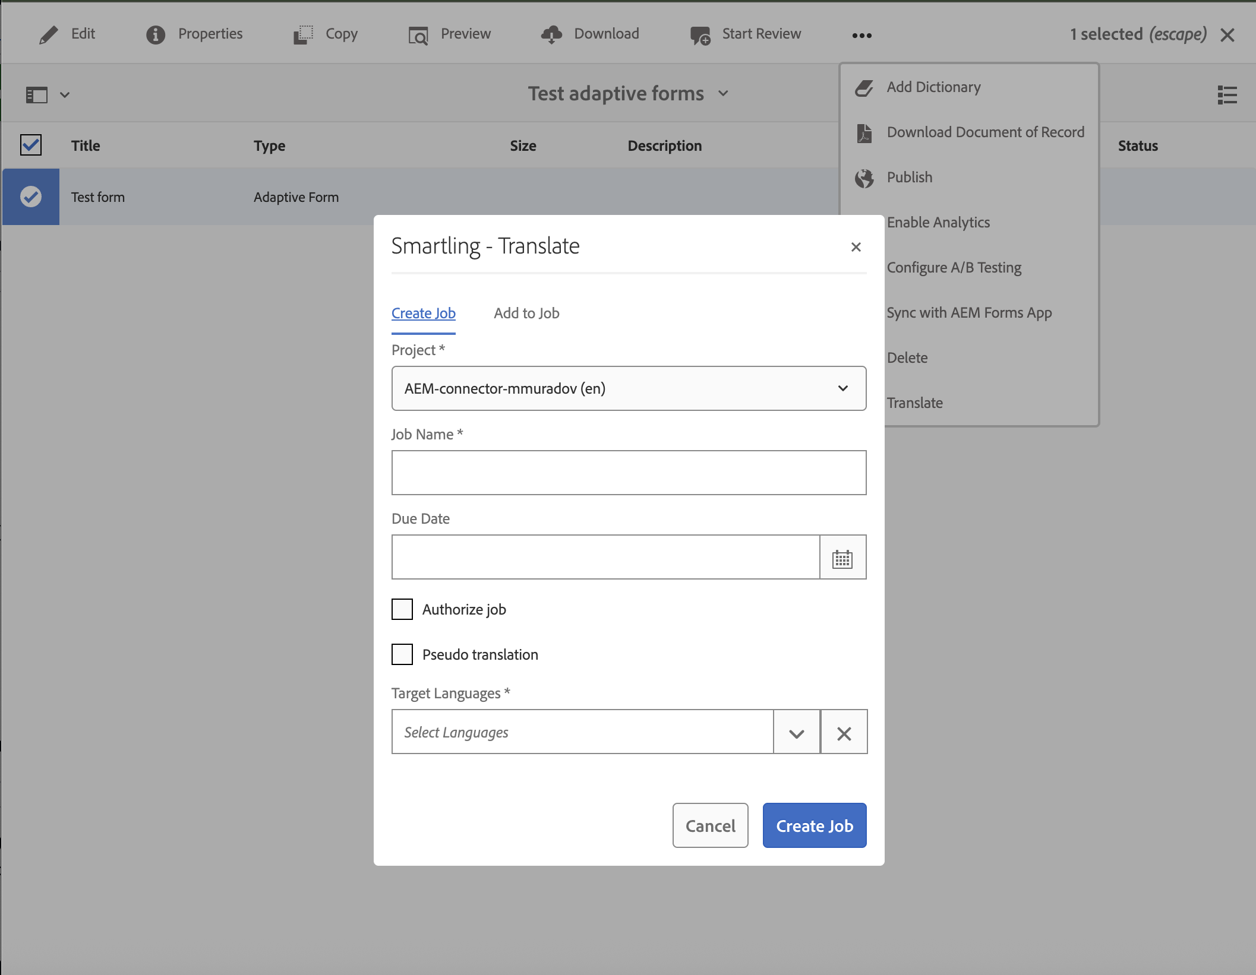The height and width of the screenshot is (975, 1256).
Task: Click the Download cloud icon
Action: point(551,35)
